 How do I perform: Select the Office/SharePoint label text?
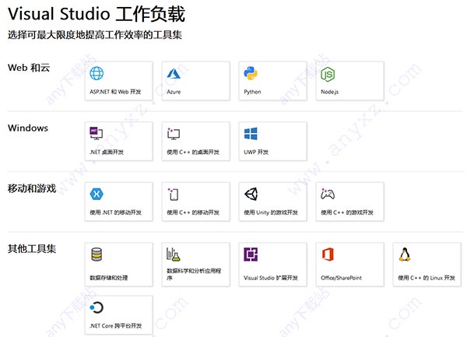click(341, 278)
